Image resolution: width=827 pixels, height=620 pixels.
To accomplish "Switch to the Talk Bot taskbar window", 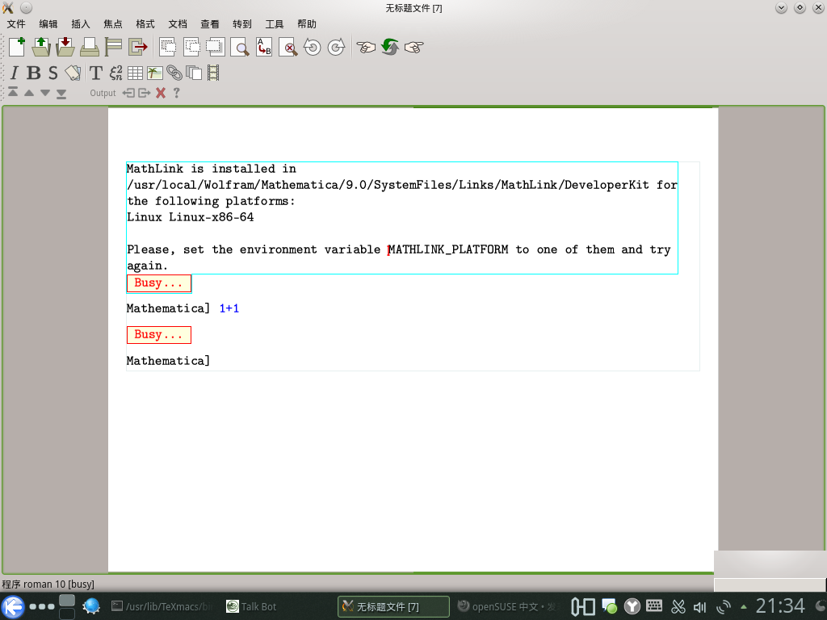I will (252, 606).
